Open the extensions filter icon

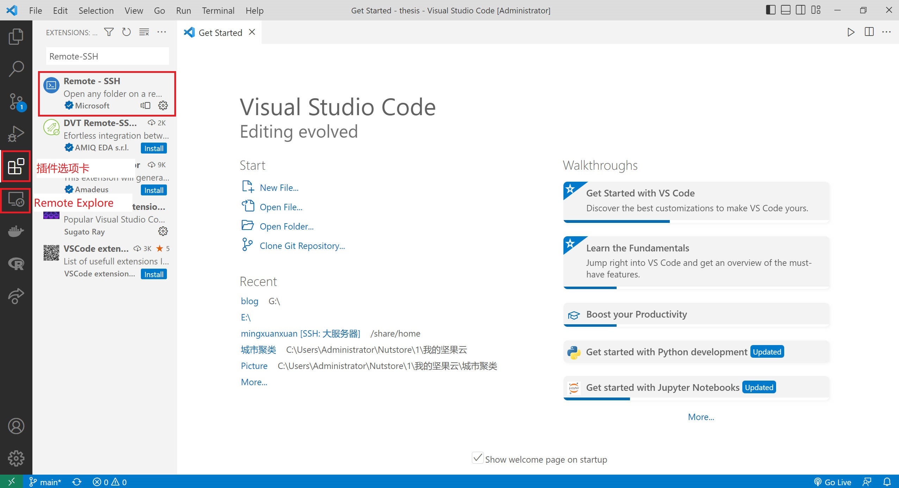[x=109, y=32]
